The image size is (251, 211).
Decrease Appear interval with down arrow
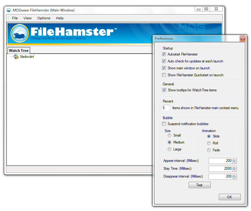click(234, 162)
